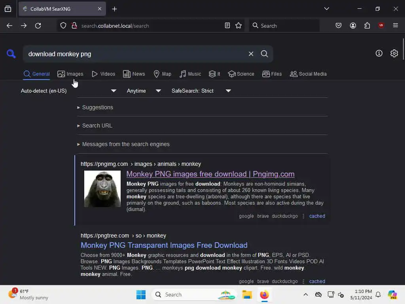Go back with browser back arrow
Viewport: 405px width, 304px height.
pos(9,26)
